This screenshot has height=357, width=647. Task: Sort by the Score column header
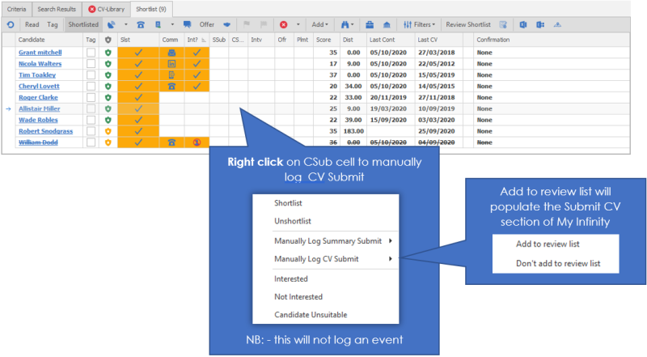[x=323, y=39]
